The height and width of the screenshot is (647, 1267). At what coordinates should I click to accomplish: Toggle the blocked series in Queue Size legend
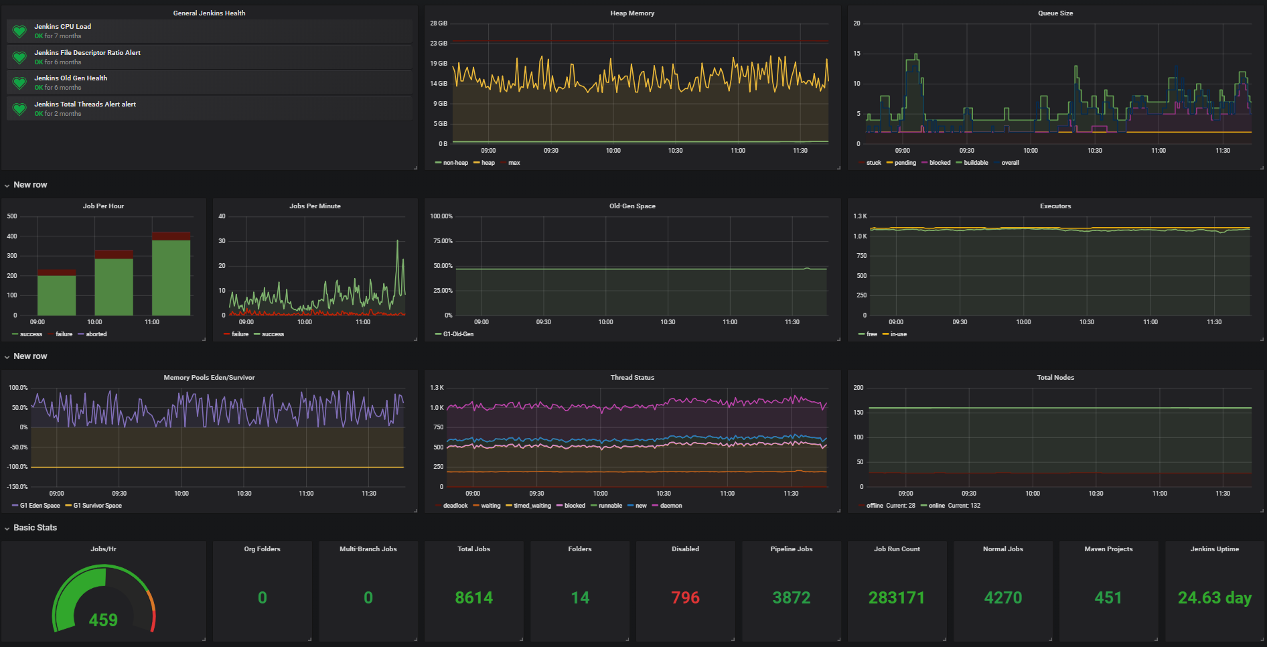pyautogui.click(x=940, y=163)
